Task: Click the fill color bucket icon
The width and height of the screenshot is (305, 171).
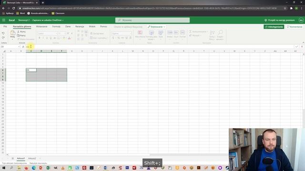Action: click(64, 38)
